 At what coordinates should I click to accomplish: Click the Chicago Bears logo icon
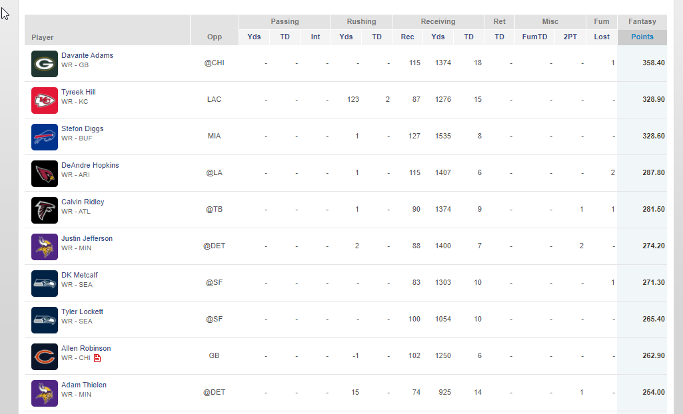click(45, 357)
